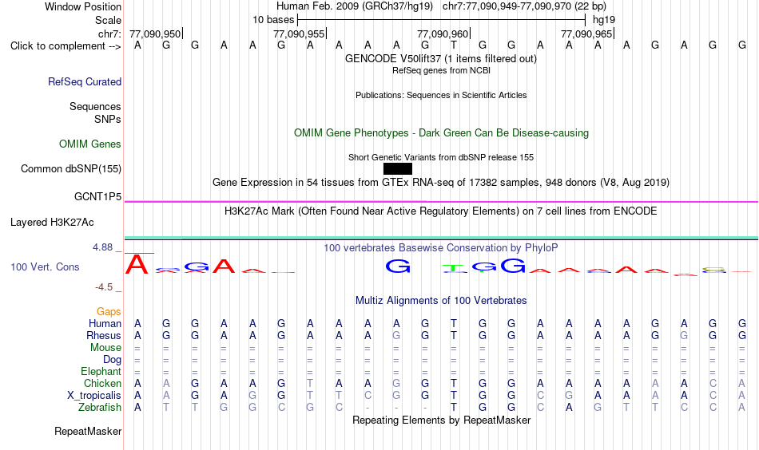The height and width of the screenshot is (450, 759).
Task: Click the chr7:77,090,949-77,090,970 position header
Action: point(524,6)
